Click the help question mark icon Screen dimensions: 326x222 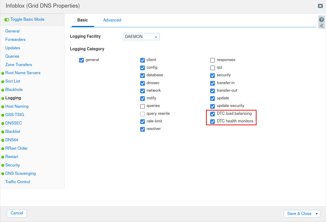click(x=322, y=20)
